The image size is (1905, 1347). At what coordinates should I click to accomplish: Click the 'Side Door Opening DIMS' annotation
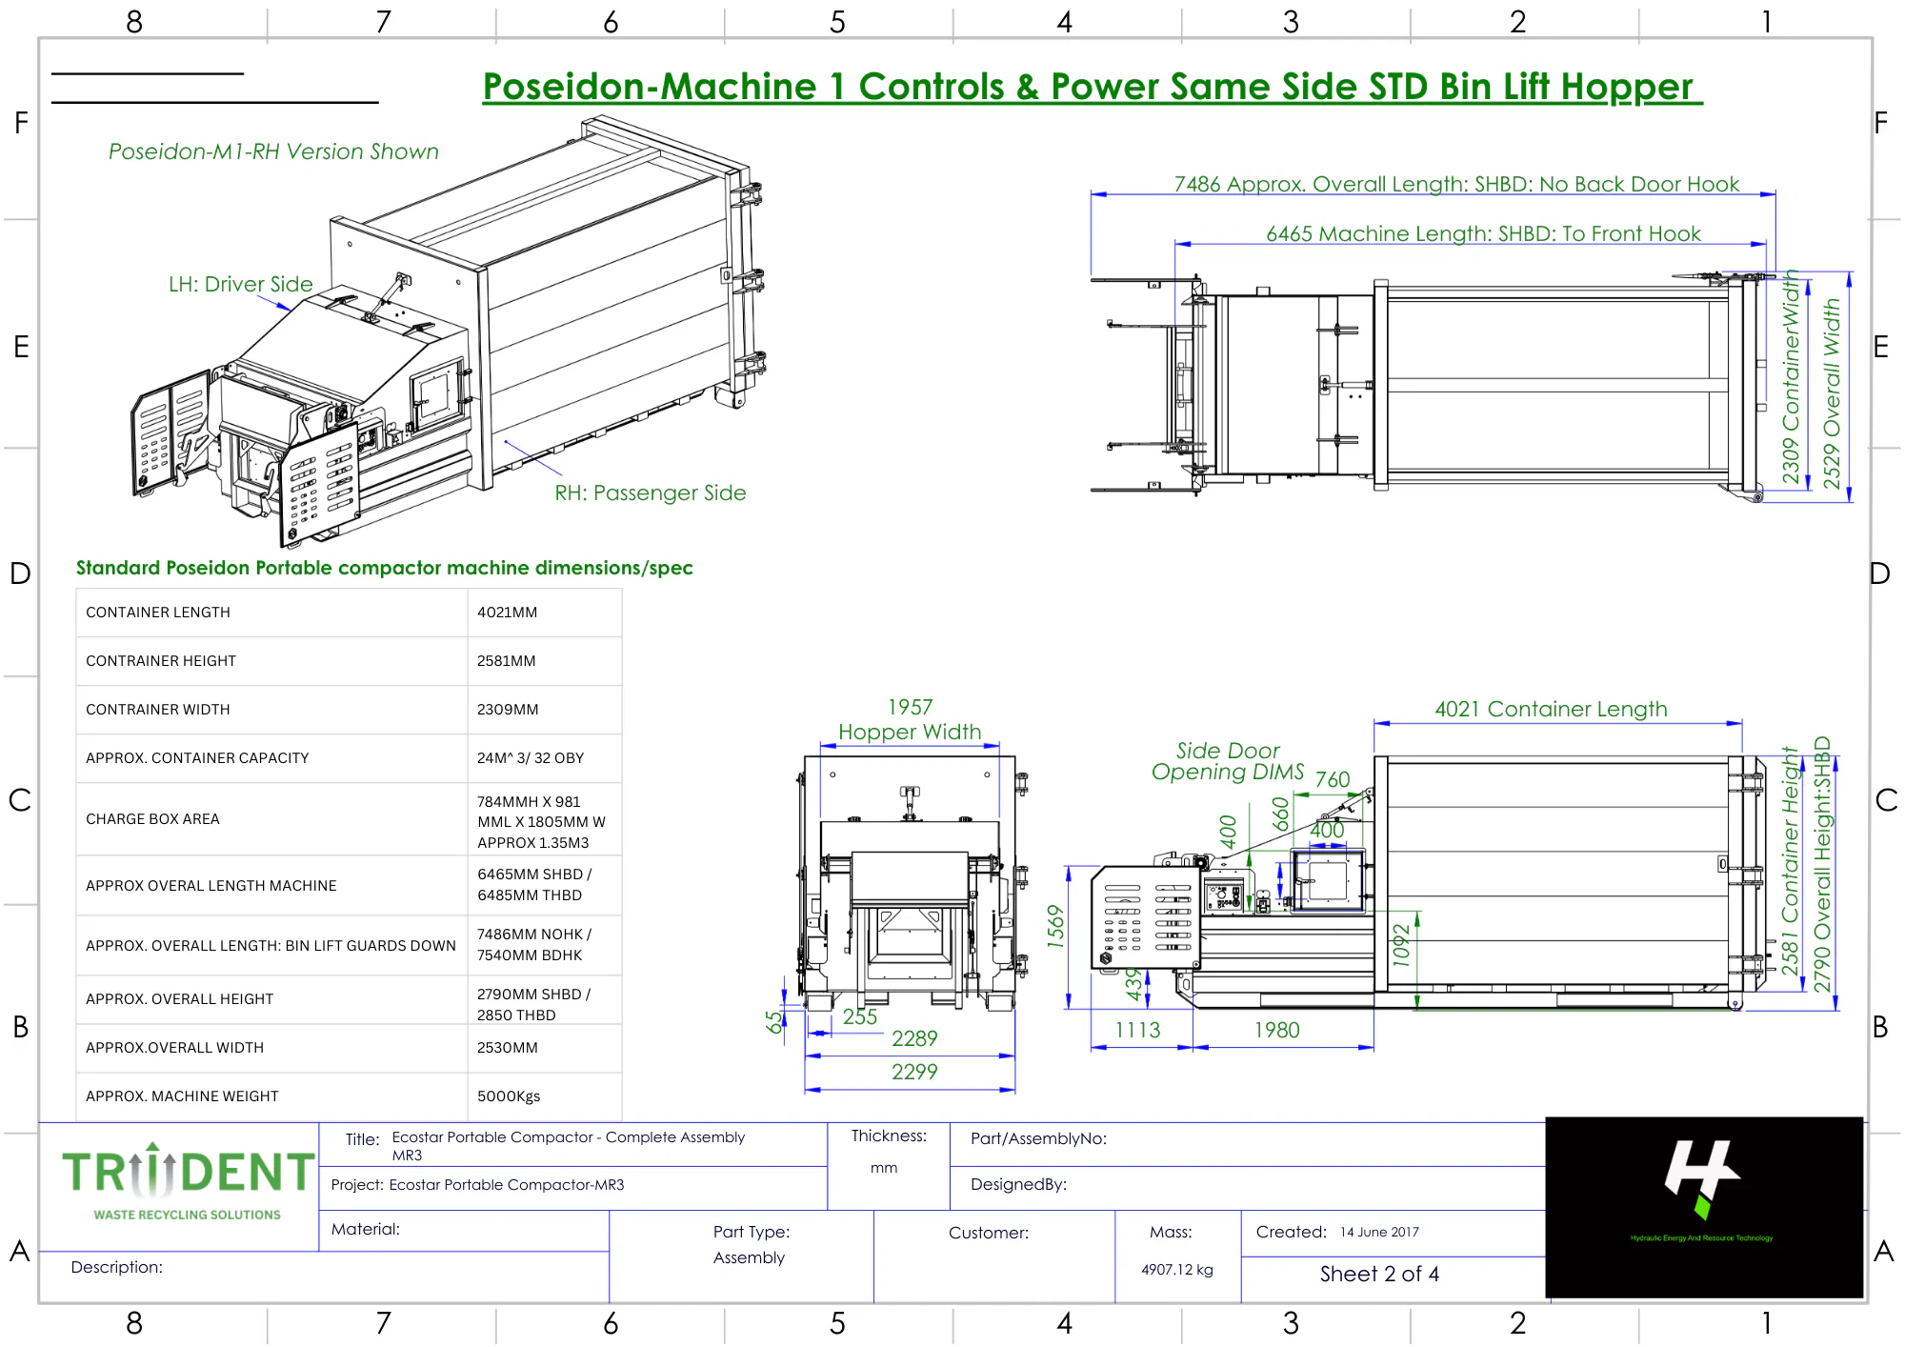point(1227,761)
